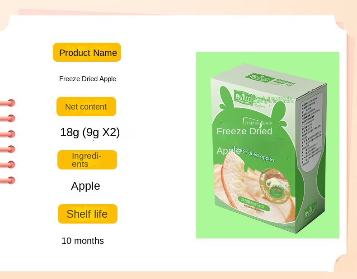The image size is (357, 279).
Task: Click the Freeze Dried Apple product name text
Action: pyautogui.click(x=88, y=79)
